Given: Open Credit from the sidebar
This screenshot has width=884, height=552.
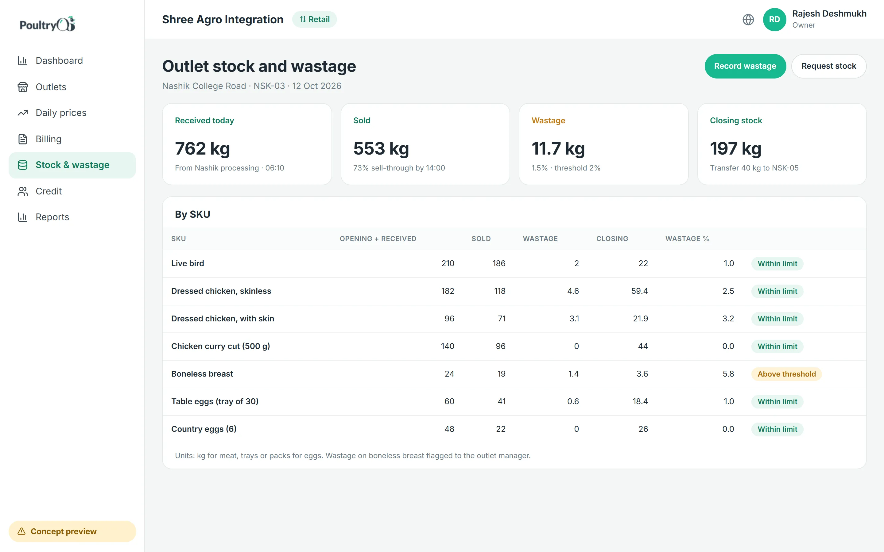Looking at the screenshot, I should 72,191.
